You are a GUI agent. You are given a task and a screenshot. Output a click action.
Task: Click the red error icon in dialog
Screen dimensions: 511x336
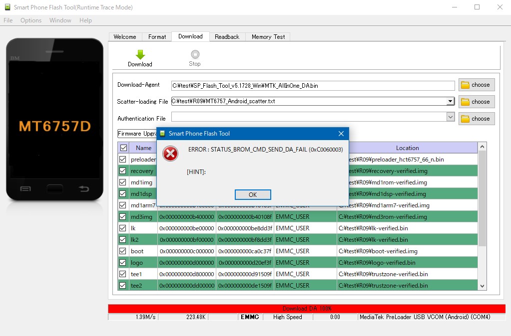coord(170,154)
